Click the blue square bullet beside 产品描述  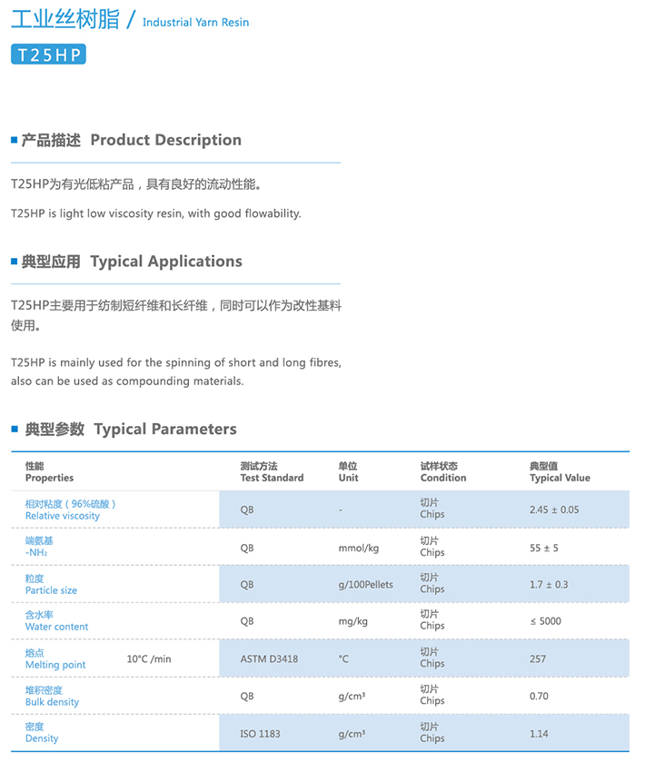tap(14, 140)
